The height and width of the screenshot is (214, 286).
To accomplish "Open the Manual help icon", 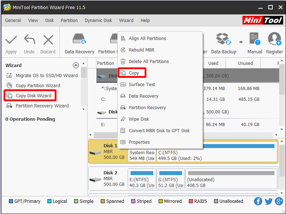I will click(255, 39).
